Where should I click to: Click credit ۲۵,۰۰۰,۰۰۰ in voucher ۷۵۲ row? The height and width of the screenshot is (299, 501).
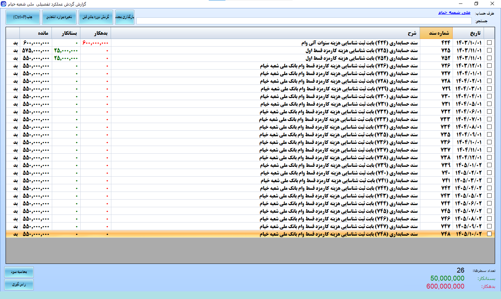[66, 58]
